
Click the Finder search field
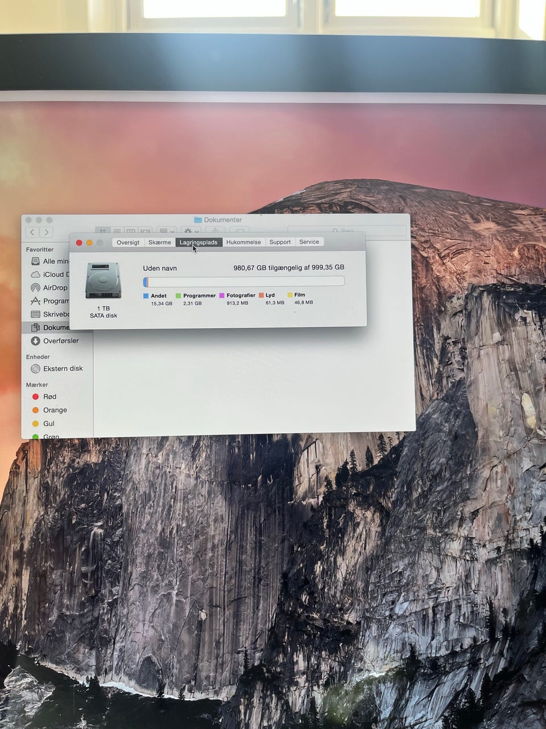tap(347, 231)
